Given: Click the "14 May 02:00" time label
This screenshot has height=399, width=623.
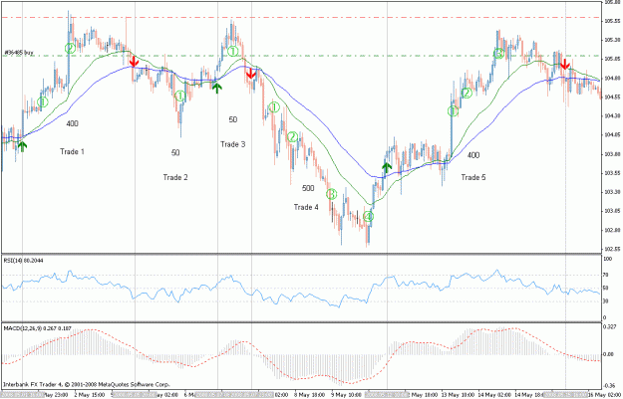Looking at the screenshot, I should tap(492, 395).
